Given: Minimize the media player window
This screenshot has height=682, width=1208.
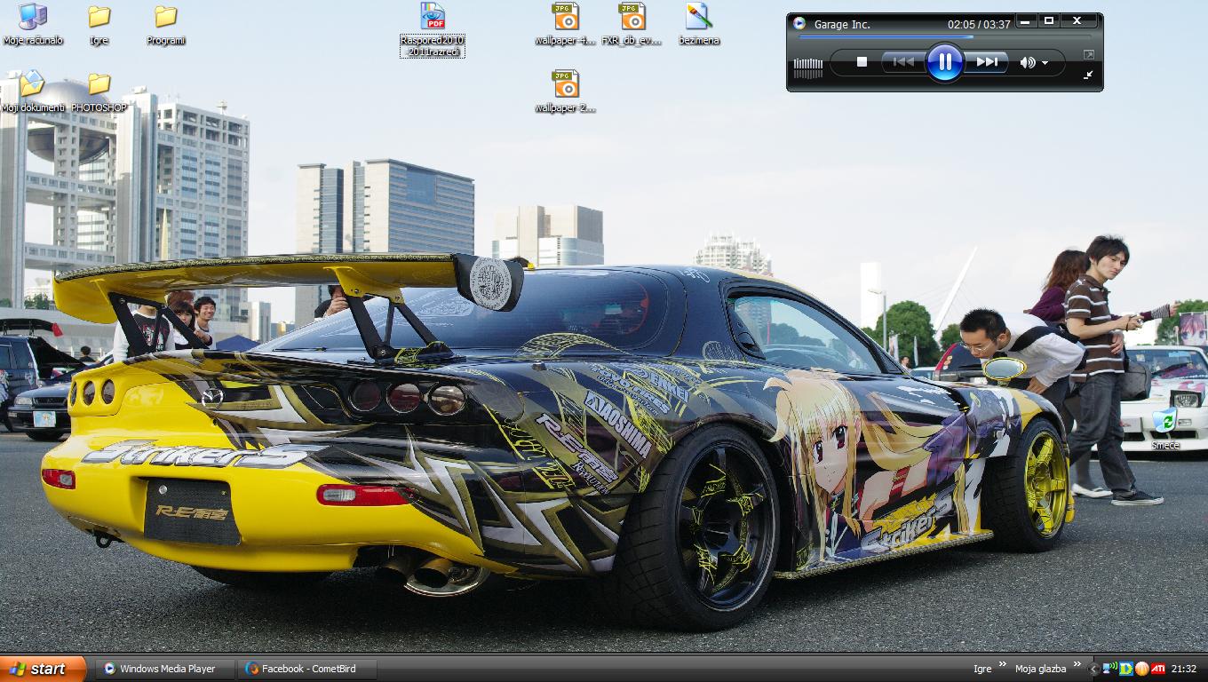Looking at the screenshot, I should 1025,21.
